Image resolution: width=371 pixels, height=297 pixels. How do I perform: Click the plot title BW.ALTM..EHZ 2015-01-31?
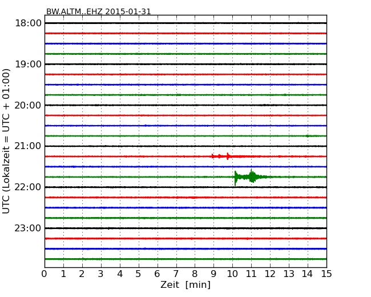coord(98,11)
